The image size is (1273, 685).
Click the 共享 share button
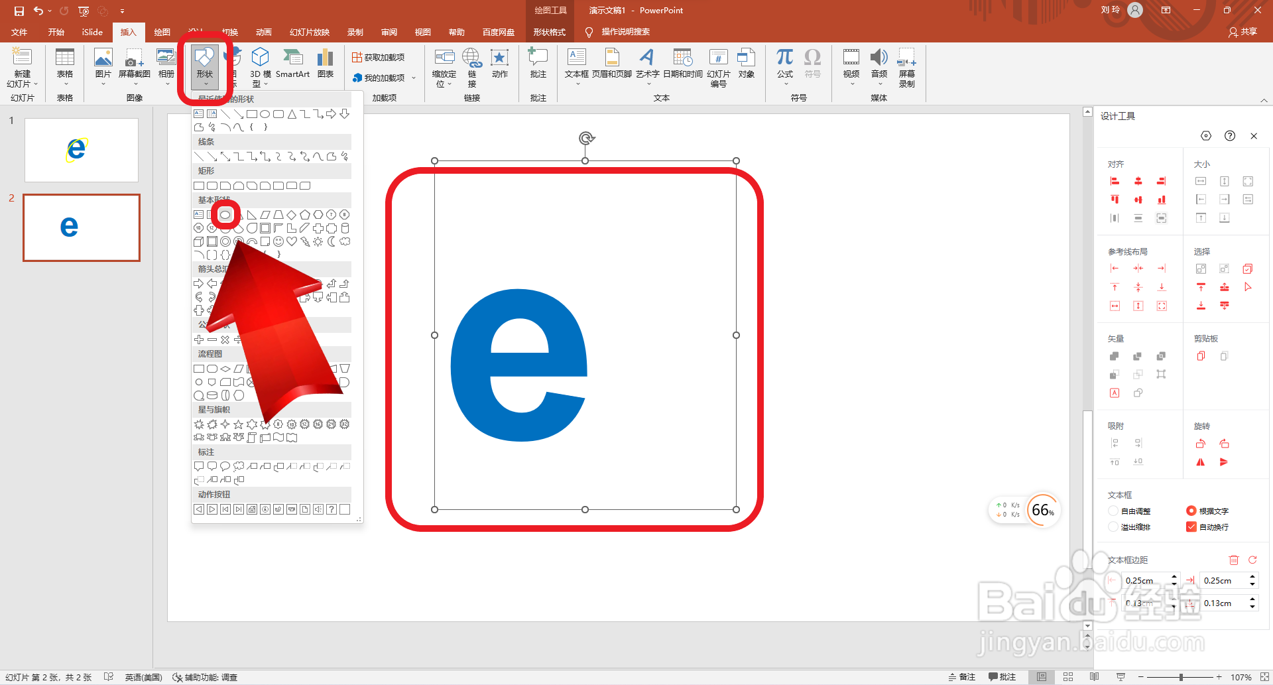tap(1243, 32)
